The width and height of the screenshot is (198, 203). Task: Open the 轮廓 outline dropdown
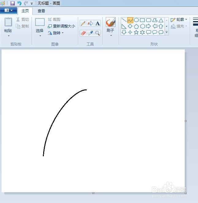pyautogui.click(x=179, y=20)
